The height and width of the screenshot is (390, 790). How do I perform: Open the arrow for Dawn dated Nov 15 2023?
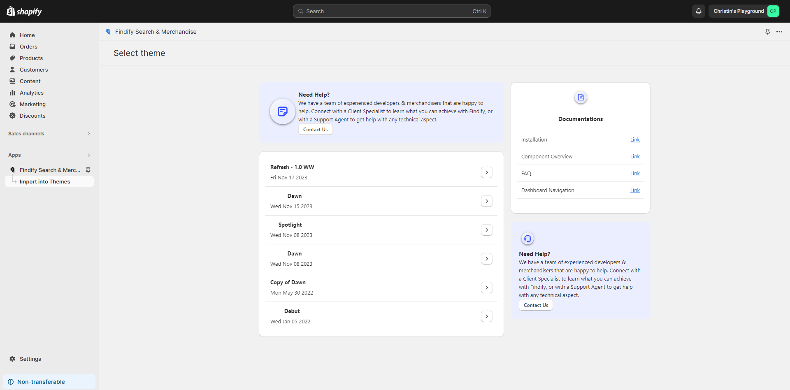pyautogui.click(x=487, y=201)
